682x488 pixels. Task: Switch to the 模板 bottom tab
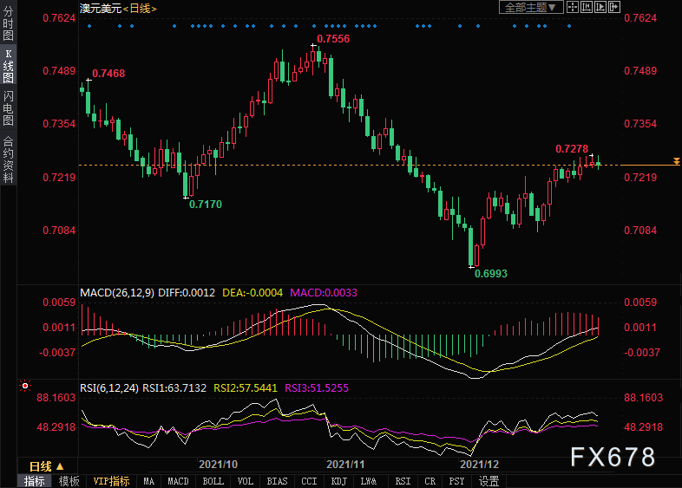click(x=69, y=481)
